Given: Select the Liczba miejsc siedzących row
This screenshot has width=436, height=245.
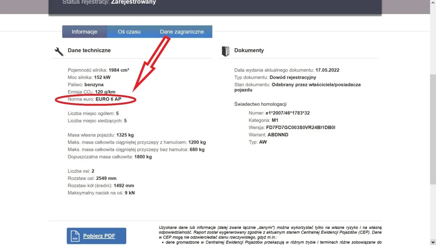Looking at the screenshot, I should [x=97, y=121].
